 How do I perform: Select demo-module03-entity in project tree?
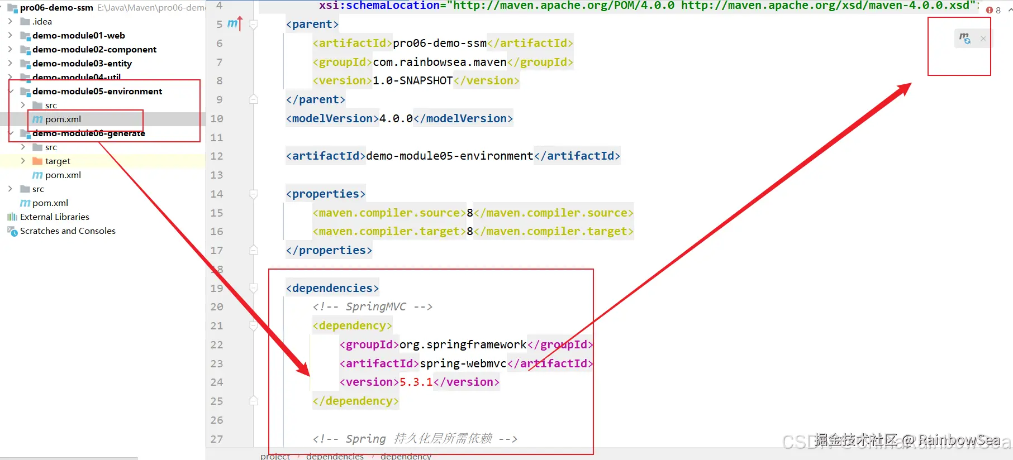tap(82, 63)
